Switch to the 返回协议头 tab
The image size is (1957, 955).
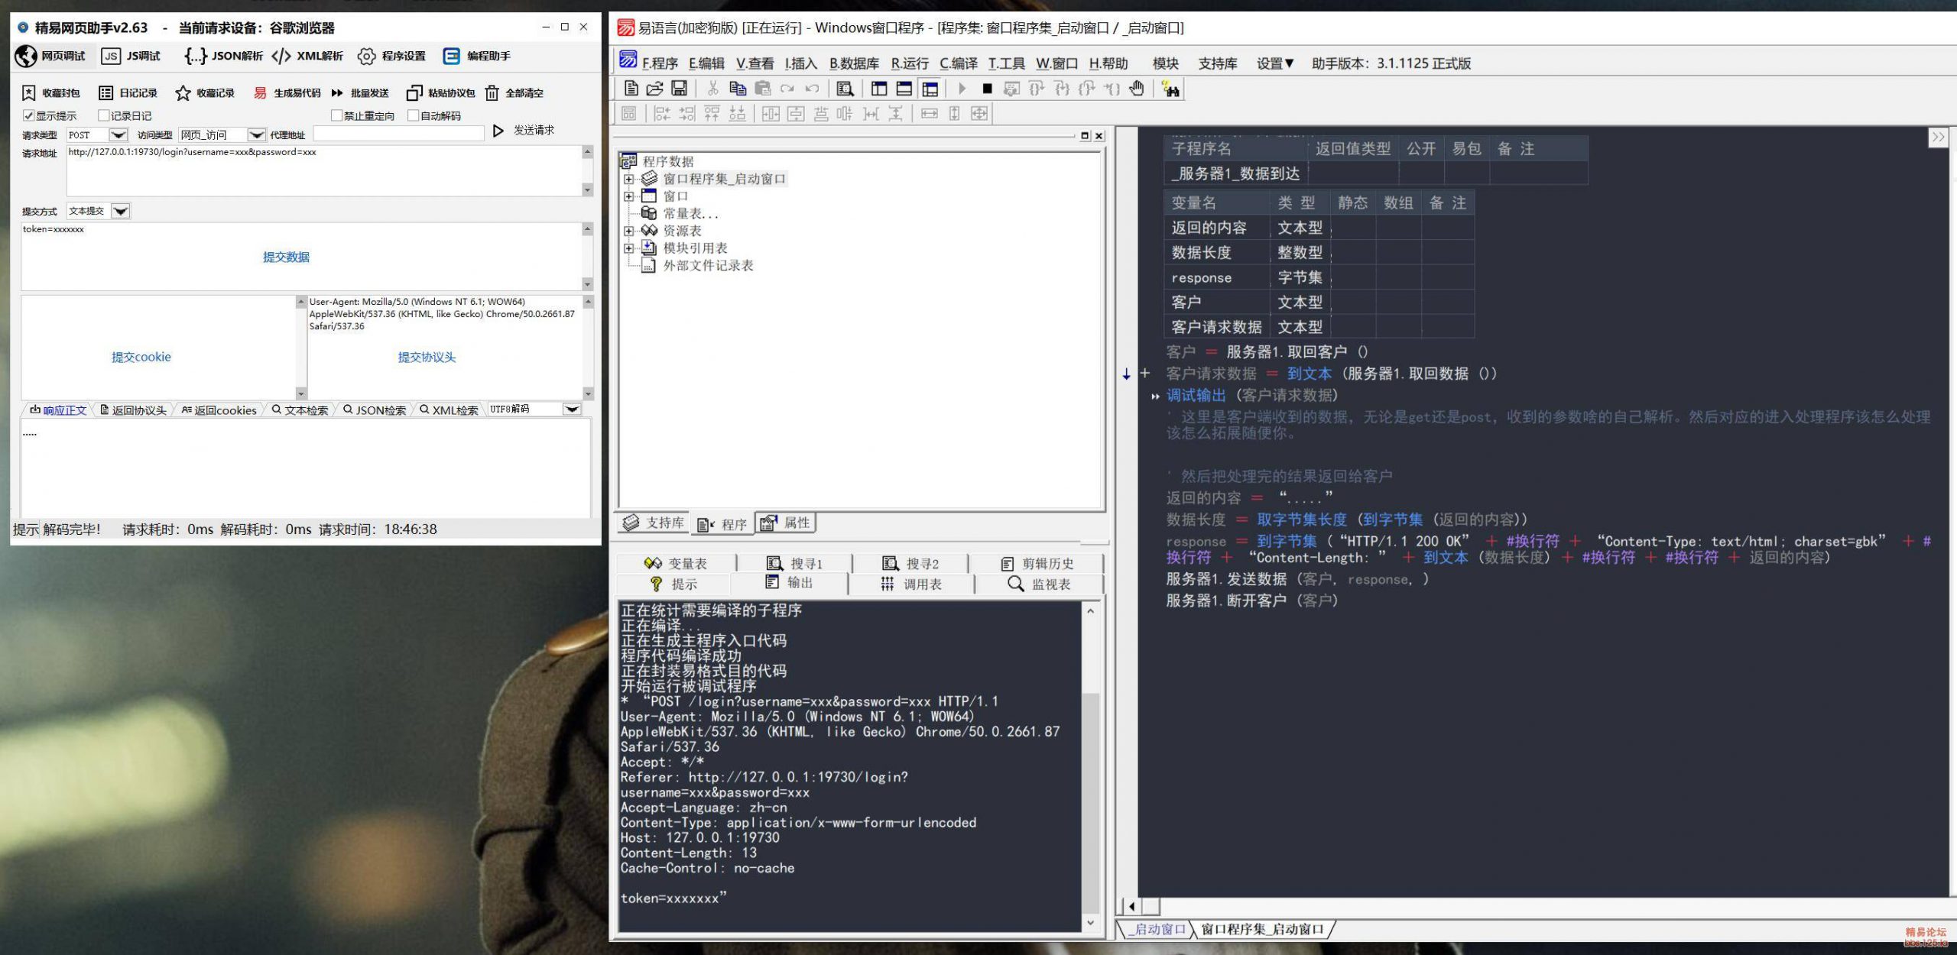pos(133,410)
